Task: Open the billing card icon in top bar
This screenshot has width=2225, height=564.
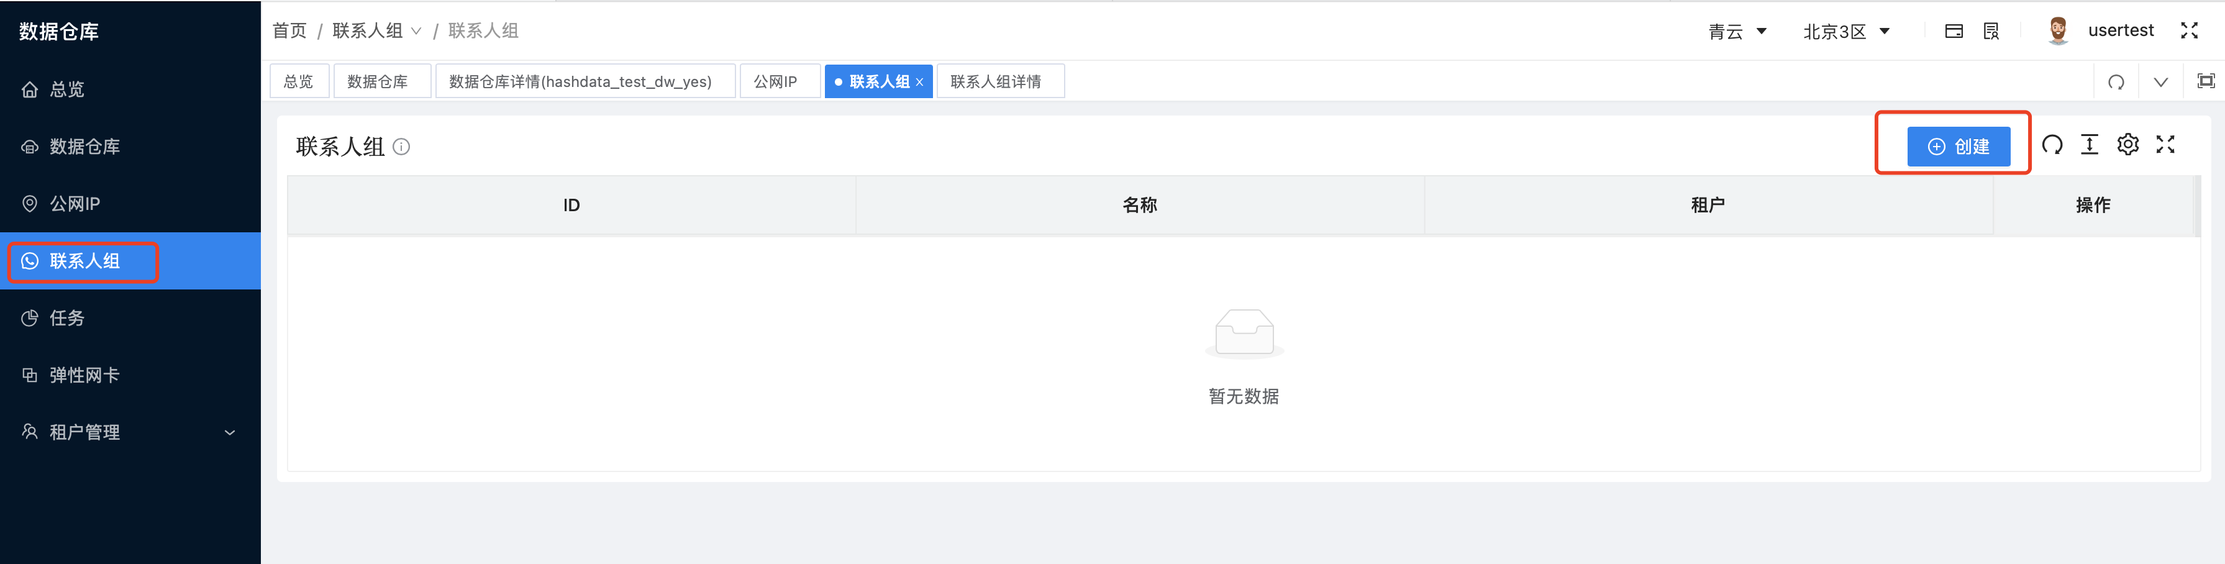Action: pyautogui.click(x=1955, y=30)
